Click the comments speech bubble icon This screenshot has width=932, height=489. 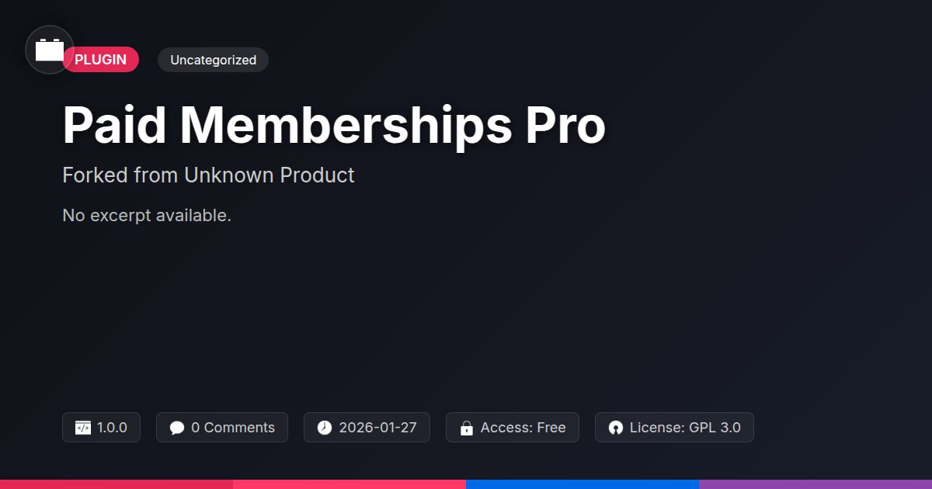tap(177, 428)
